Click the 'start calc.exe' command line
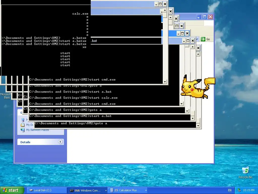This screenshot has width=258, height=194. (73, 98)
